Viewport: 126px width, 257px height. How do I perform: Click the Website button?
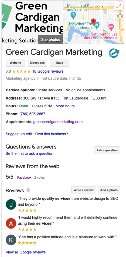(x=15, y=63)
